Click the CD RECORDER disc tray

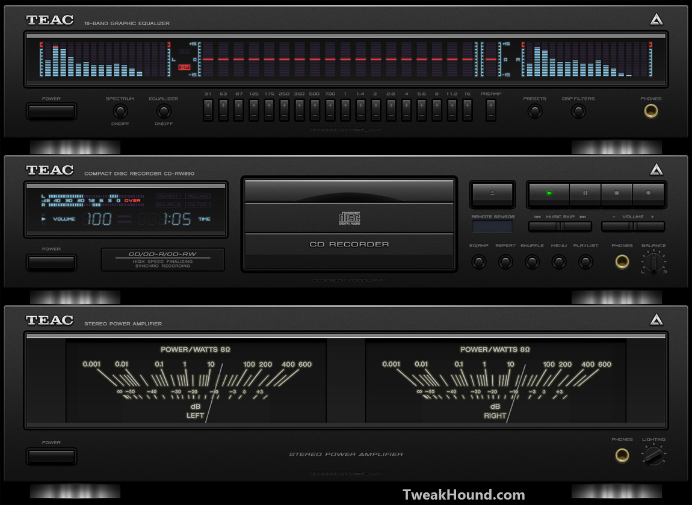point(349,224)
